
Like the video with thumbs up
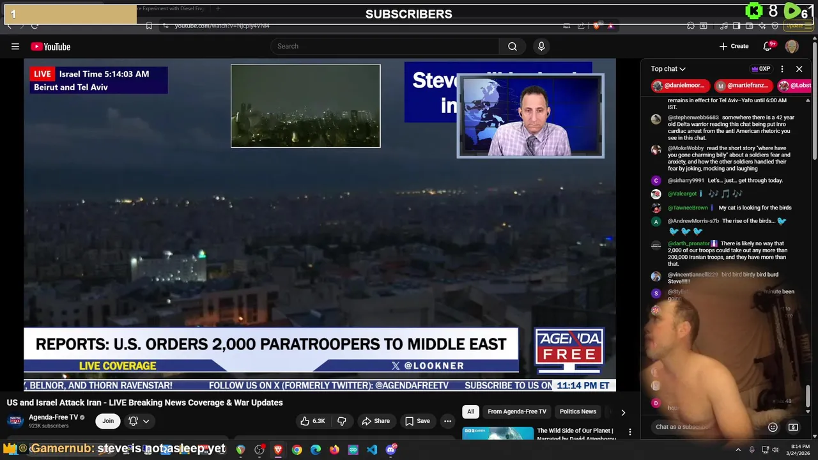[x=313, y=421]
